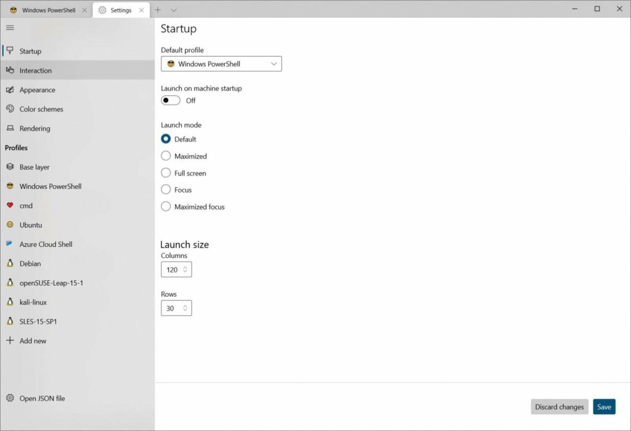Pick the Maximized focus launch mode
This screenshot has width=631, height=431.
[166, 206]
